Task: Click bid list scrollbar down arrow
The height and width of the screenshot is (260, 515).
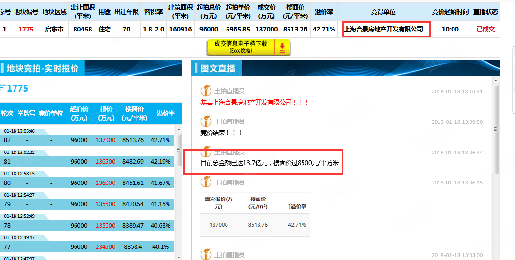Action: (179, 257)
